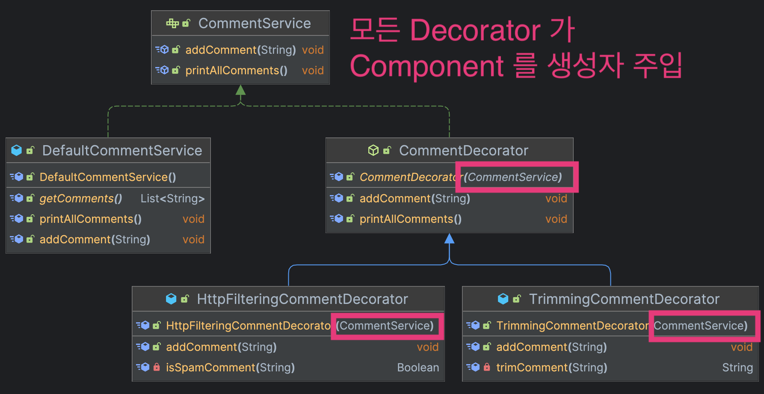Click void return type of CommentService addComment
This screenshot has width=764, height=394.
[313, 50]
